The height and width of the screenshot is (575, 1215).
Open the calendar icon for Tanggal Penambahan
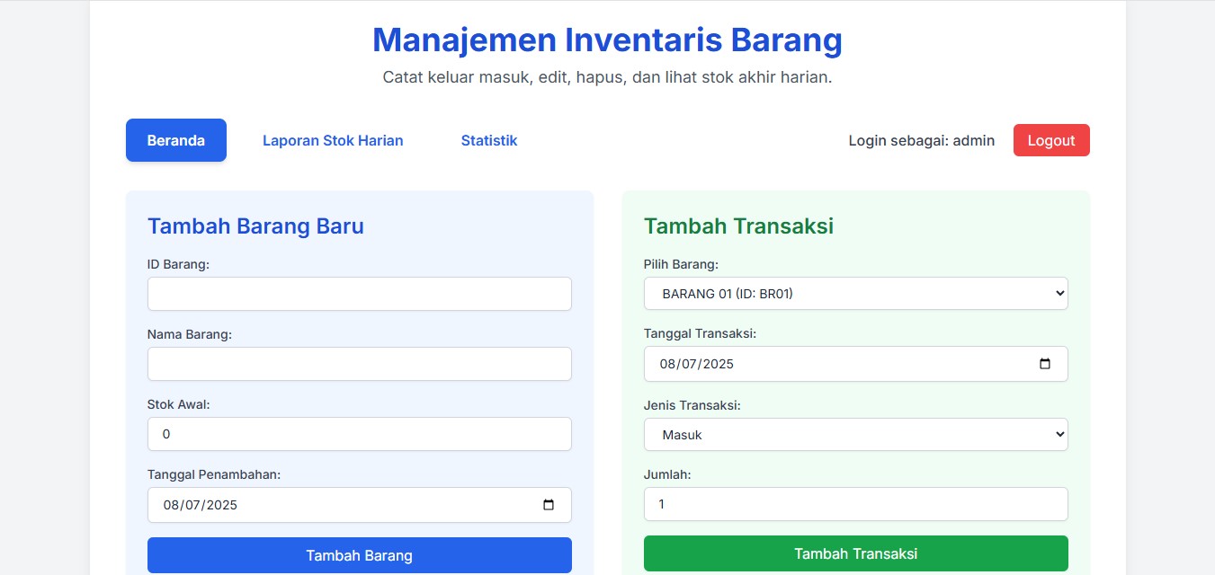[549, 505]
